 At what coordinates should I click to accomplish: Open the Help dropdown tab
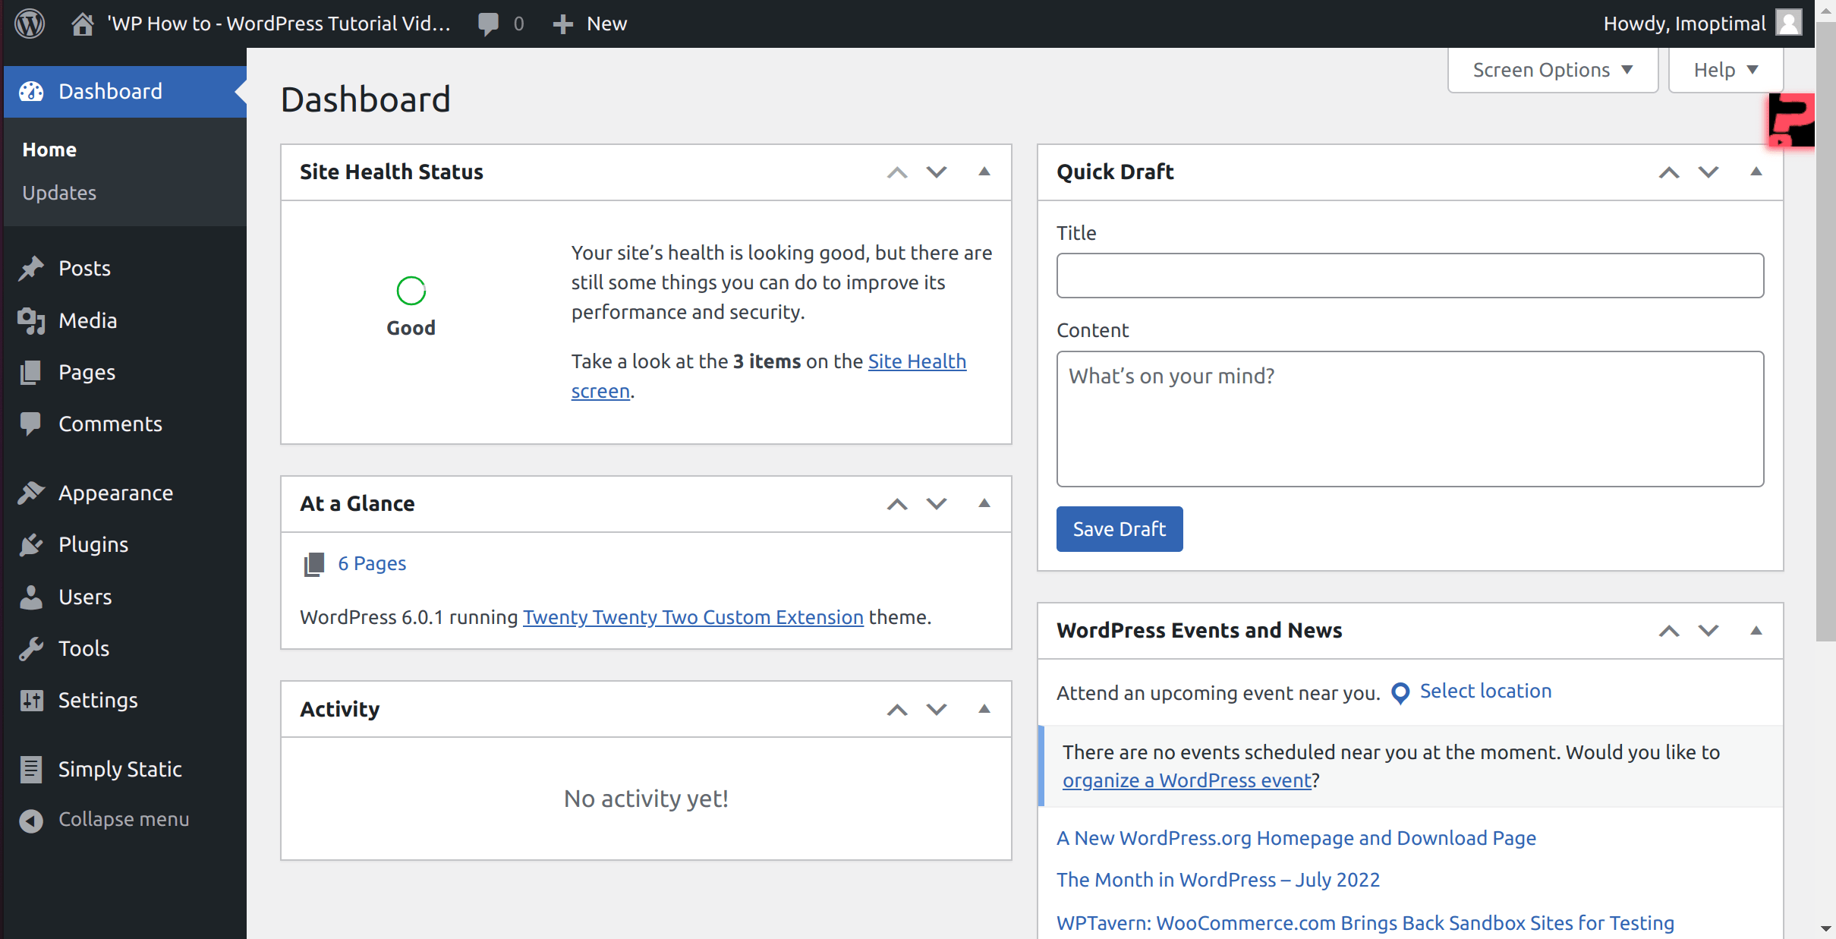pos(1724,70)
